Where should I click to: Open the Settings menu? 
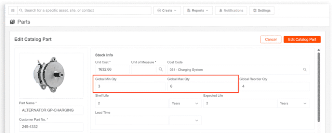(x=261, y=10)
